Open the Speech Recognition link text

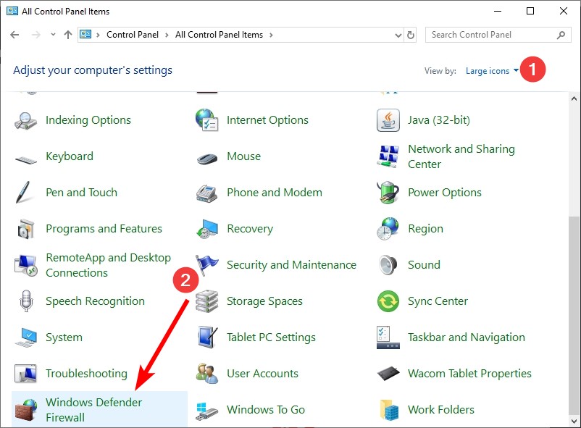[x=95, y=301]
